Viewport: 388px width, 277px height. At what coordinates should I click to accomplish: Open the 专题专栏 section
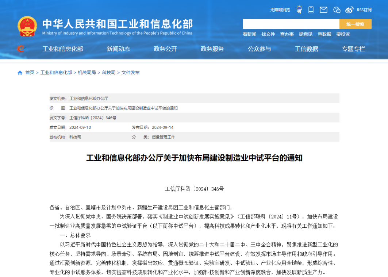(x=353, y=49)
